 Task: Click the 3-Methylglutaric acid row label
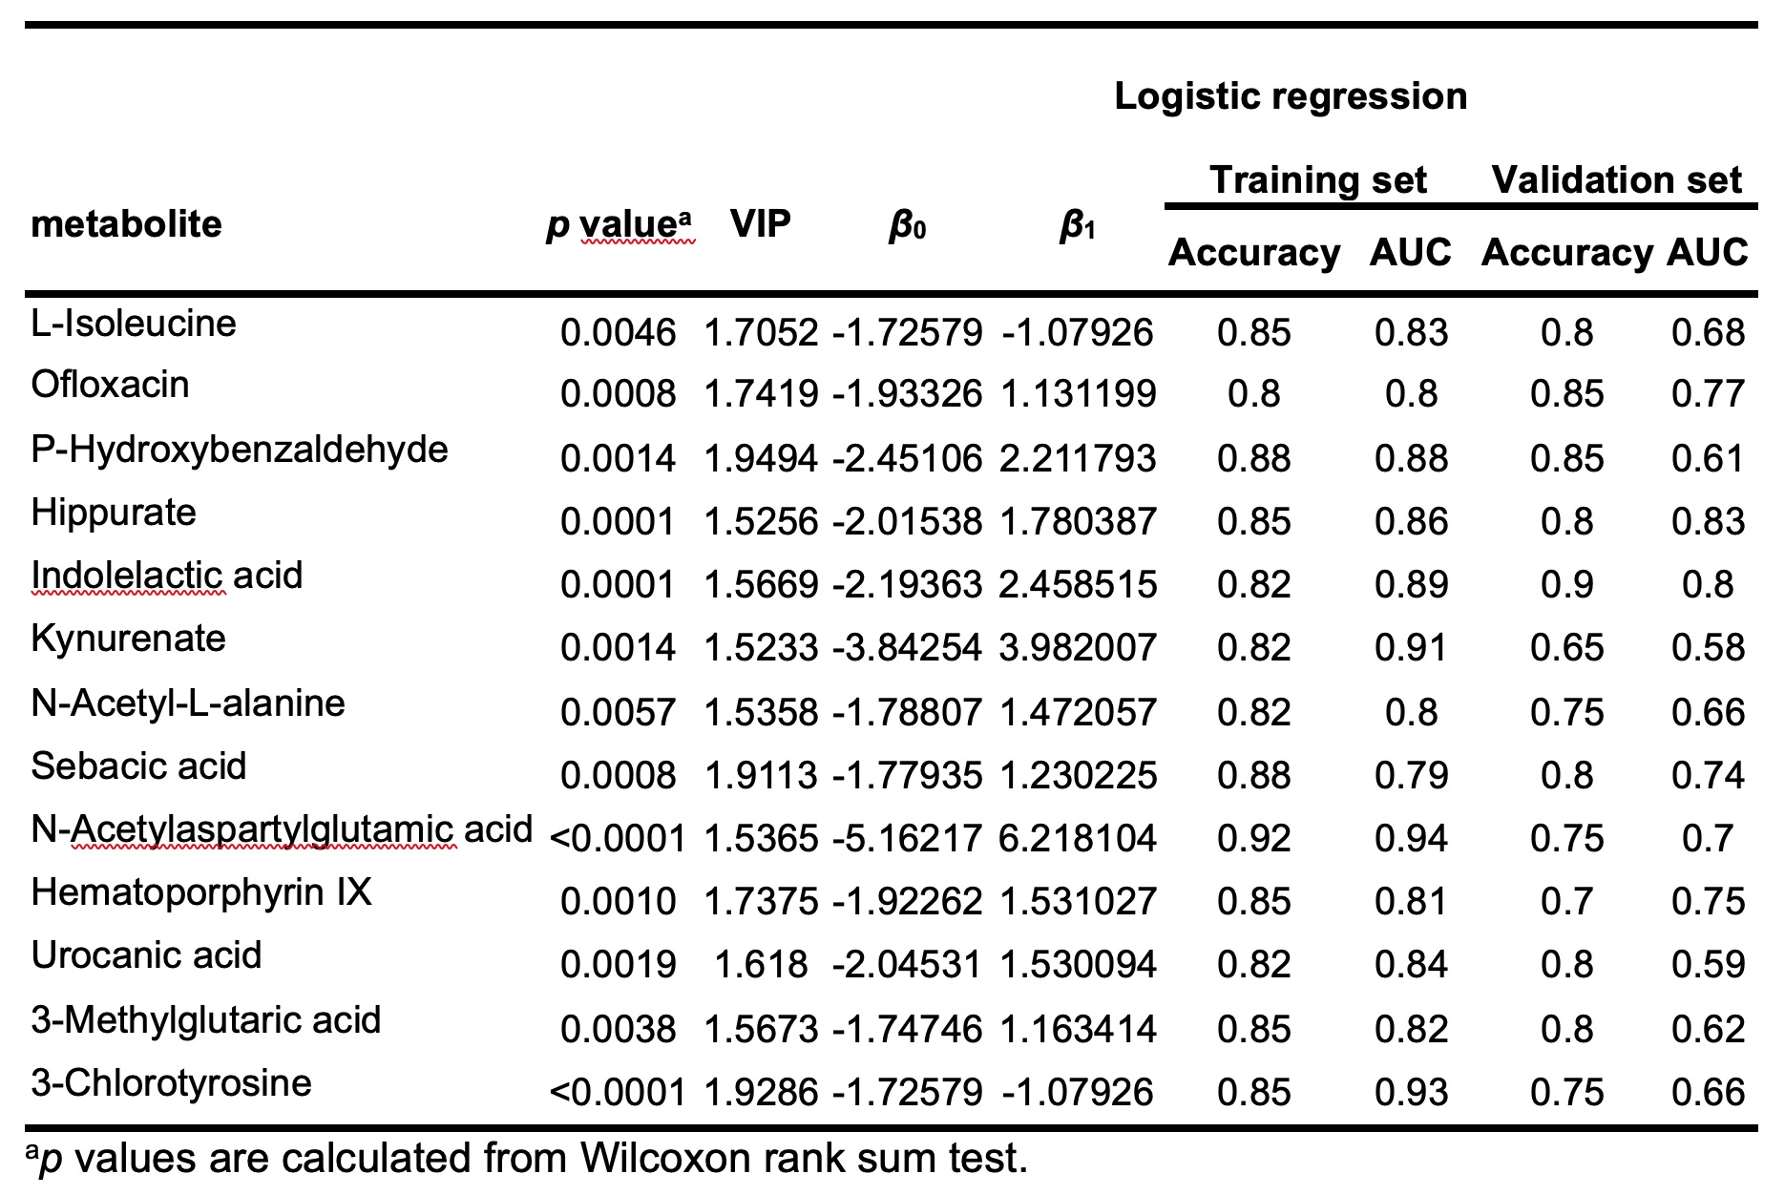tap(206, 1020)
